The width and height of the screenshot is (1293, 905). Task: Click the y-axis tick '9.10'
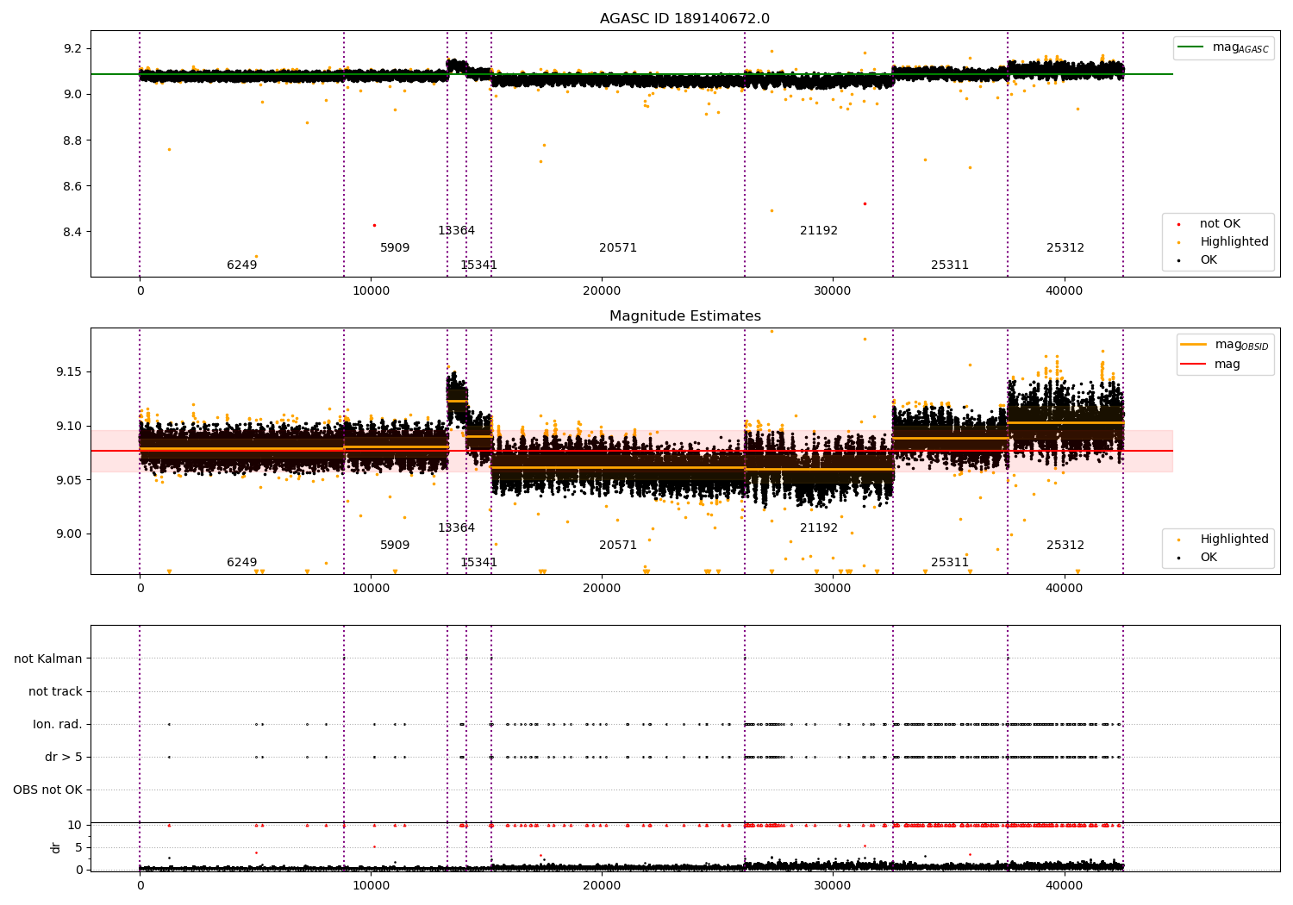click(69, 426)
